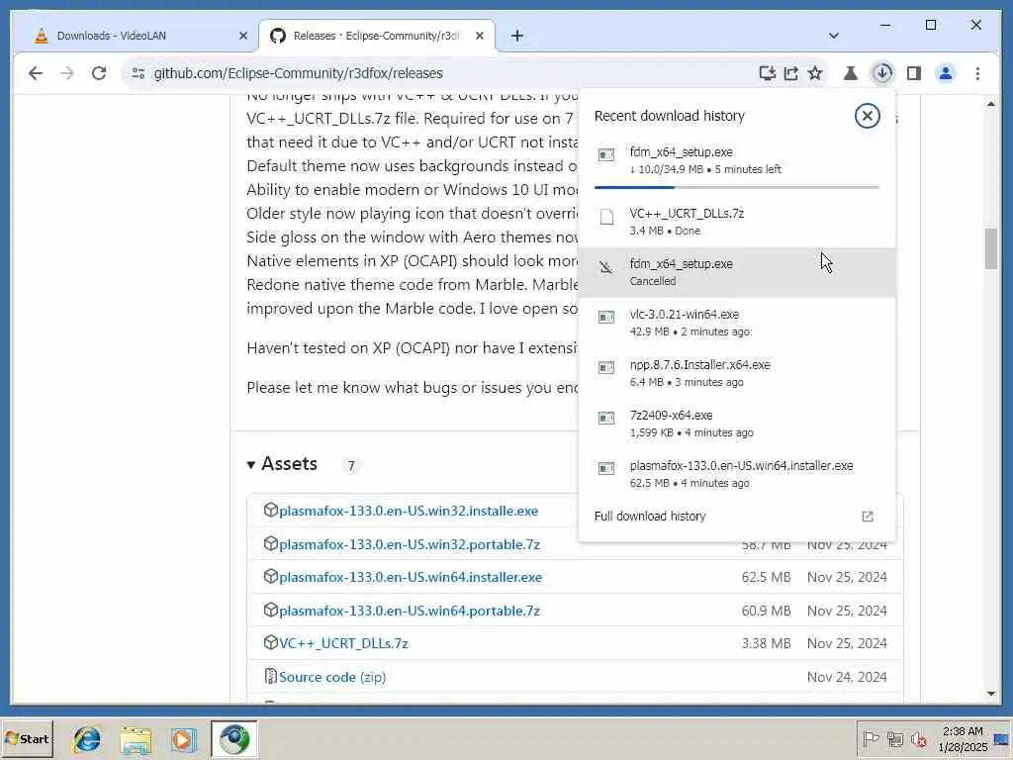The height and width of the screenshot is (760, 1013).
Task: Open the profile avatar menu
Action: 945,73
